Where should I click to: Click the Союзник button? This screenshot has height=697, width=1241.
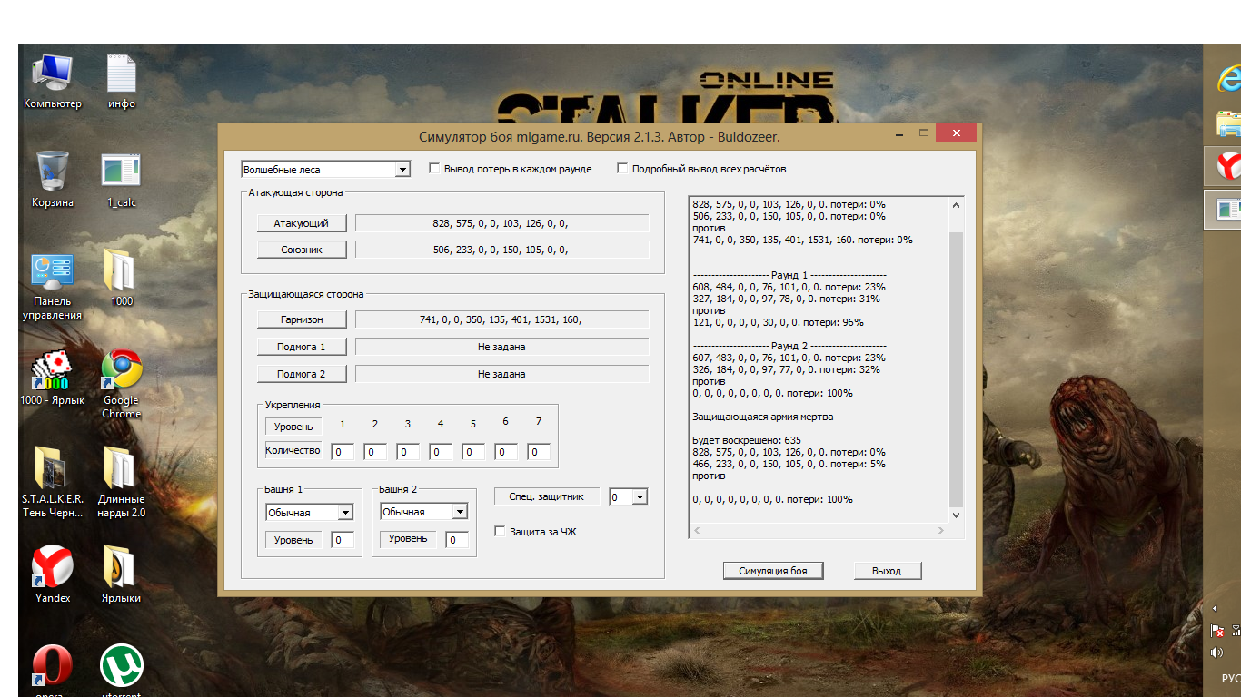coord(302,250)
